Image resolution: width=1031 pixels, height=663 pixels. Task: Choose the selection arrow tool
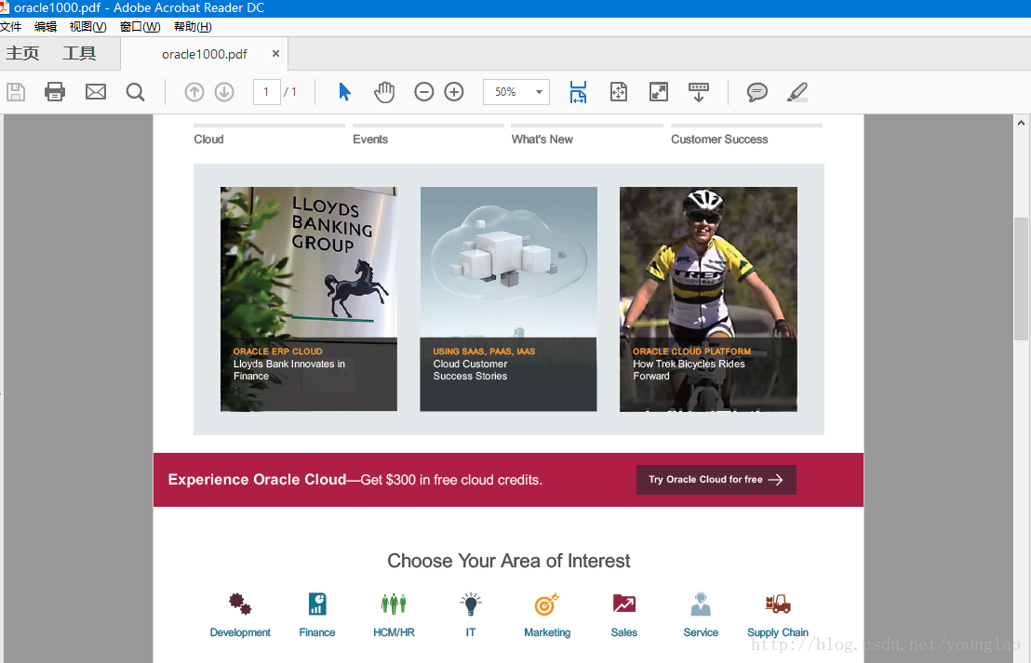[344, 92]
